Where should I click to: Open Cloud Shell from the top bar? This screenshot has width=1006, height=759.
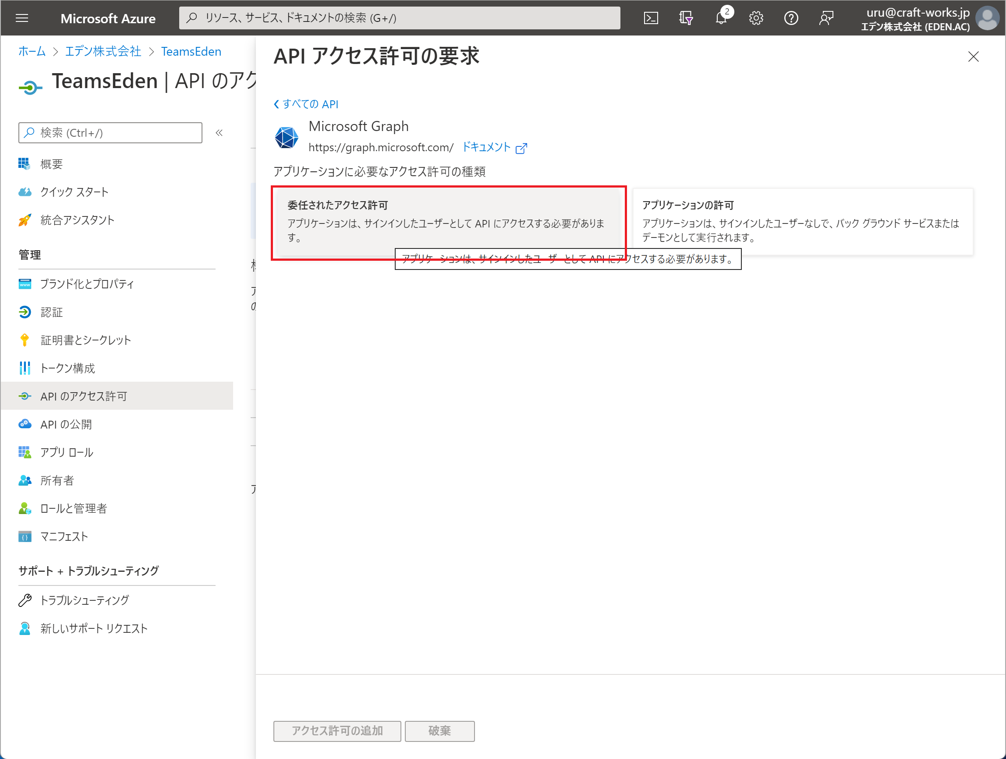[x=651, y=18]
